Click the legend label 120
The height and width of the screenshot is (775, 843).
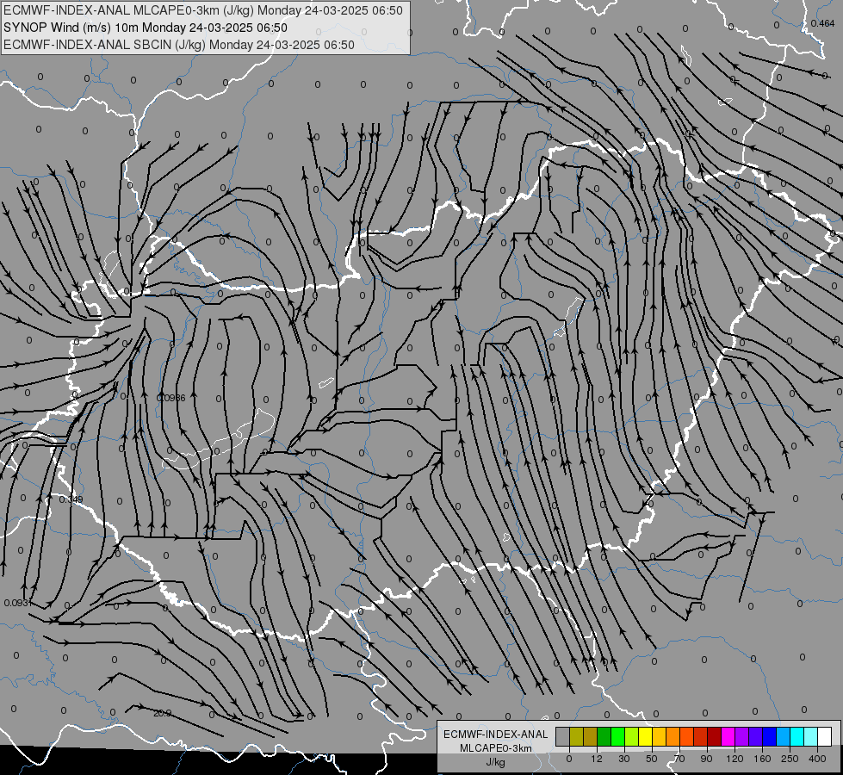pyautogui.click(x=735, y=759)
